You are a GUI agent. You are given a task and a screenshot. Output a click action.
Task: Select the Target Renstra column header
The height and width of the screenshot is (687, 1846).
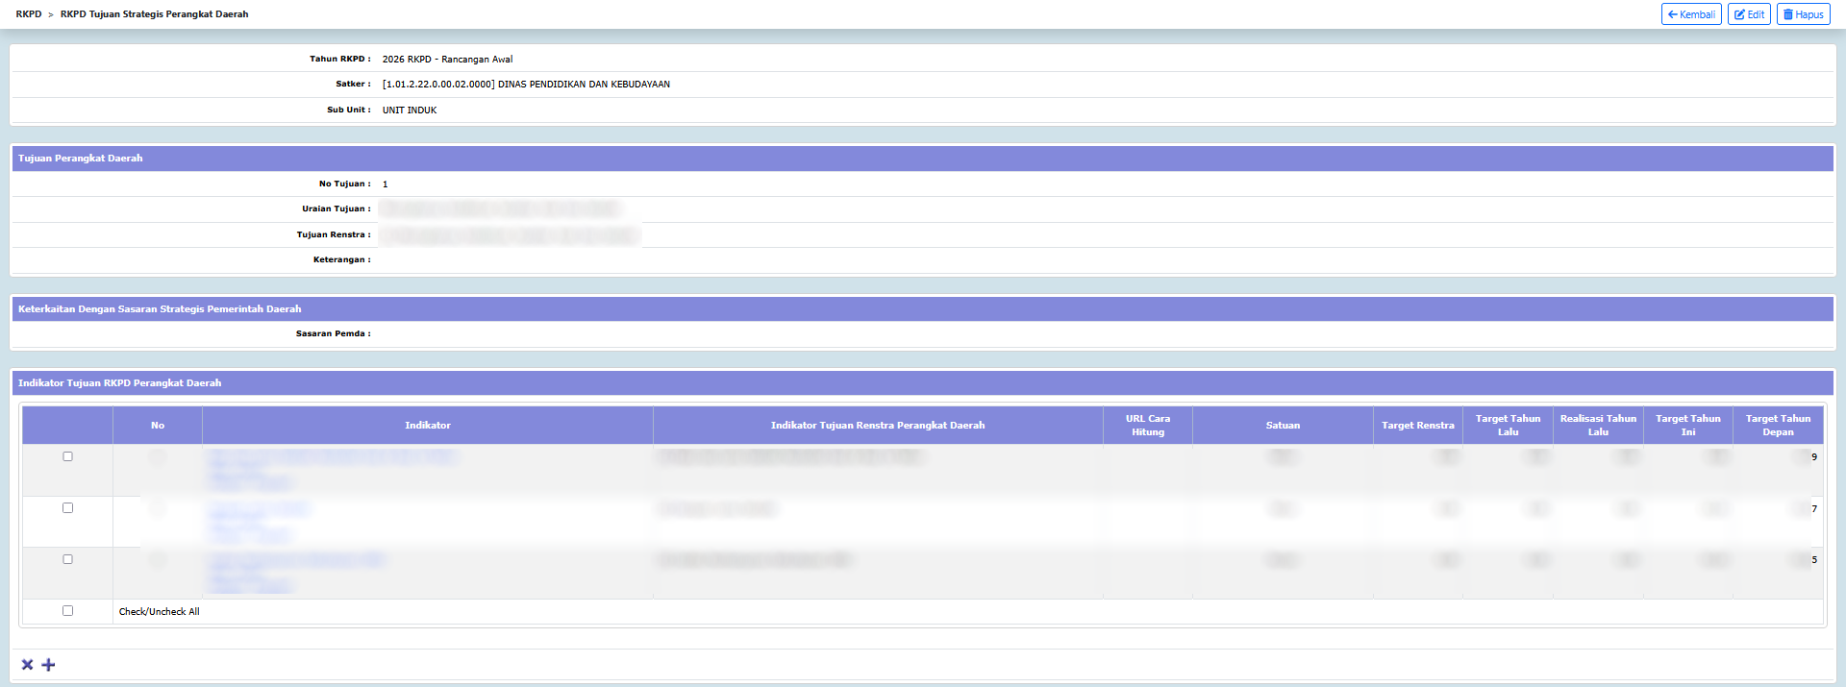(1417, 426)
